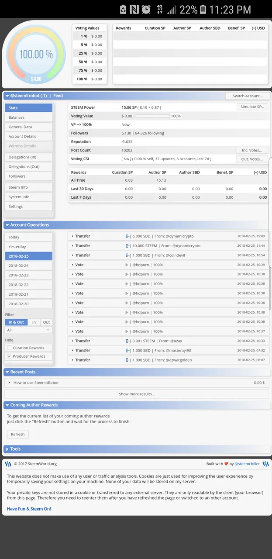This screenshot has height=559, width=272.
Task: Click the 5,130 | 84,326 following value
Action: (x=143, y=133)
